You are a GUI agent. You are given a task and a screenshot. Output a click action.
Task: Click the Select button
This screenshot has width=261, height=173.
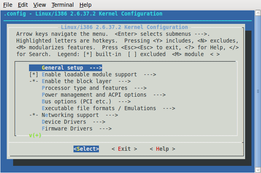pos(86,149)
